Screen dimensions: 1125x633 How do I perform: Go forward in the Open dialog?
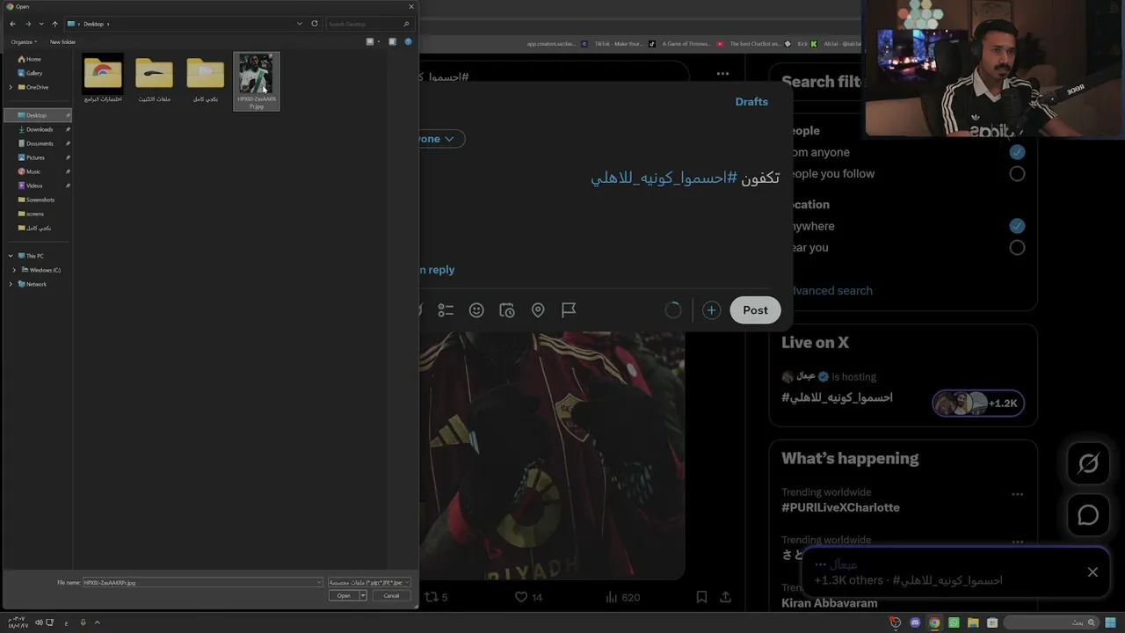coord(27,24)
